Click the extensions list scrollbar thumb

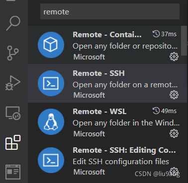click(184, 41)
